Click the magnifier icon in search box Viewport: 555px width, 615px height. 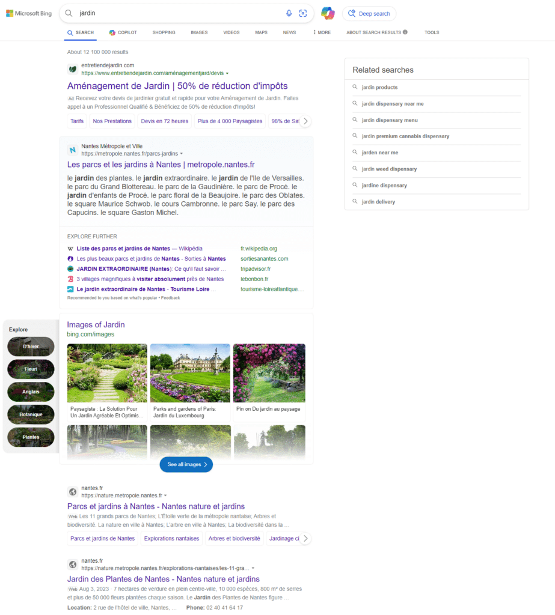coord(69,13)
